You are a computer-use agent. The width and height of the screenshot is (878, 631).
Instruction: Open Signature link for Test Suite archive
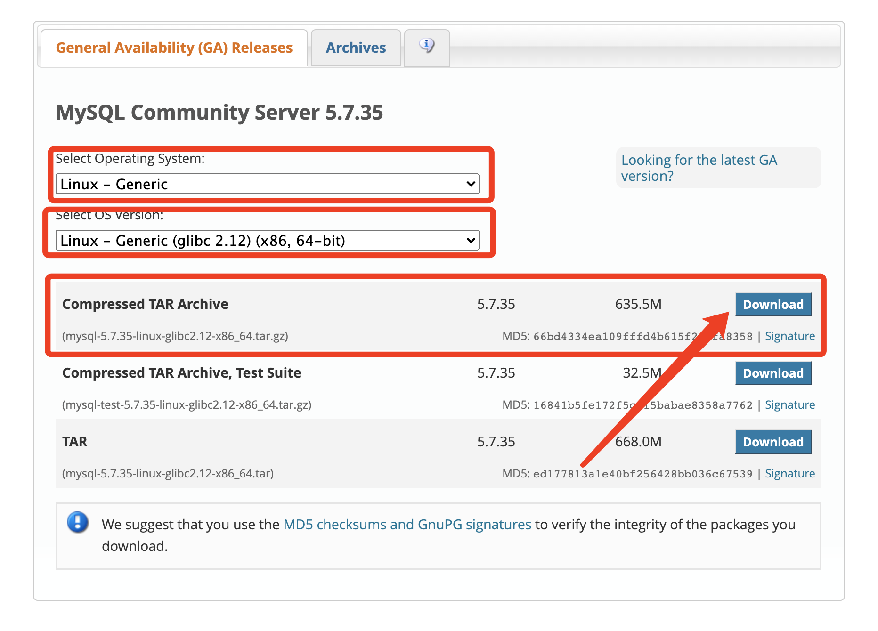[x=789, y=405]
